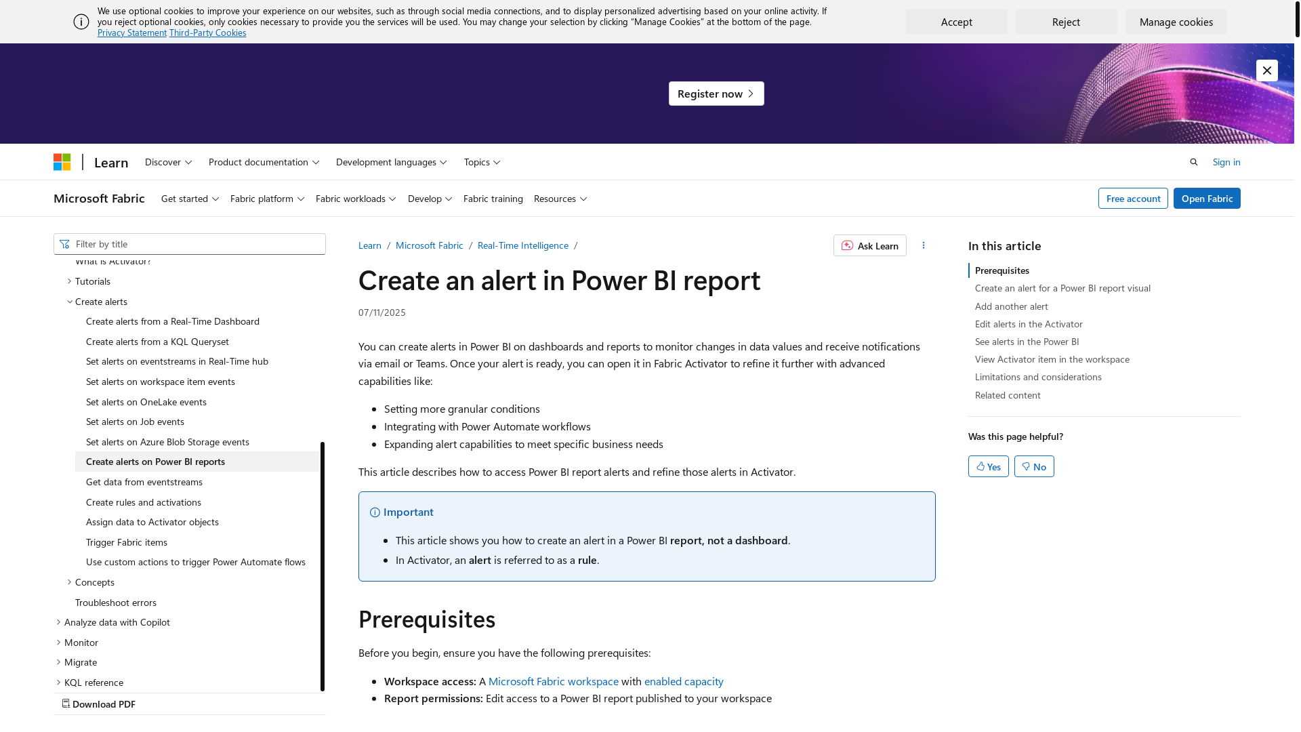Open the Fabric platform menu

pyautogui.click(x=268, y=199)
